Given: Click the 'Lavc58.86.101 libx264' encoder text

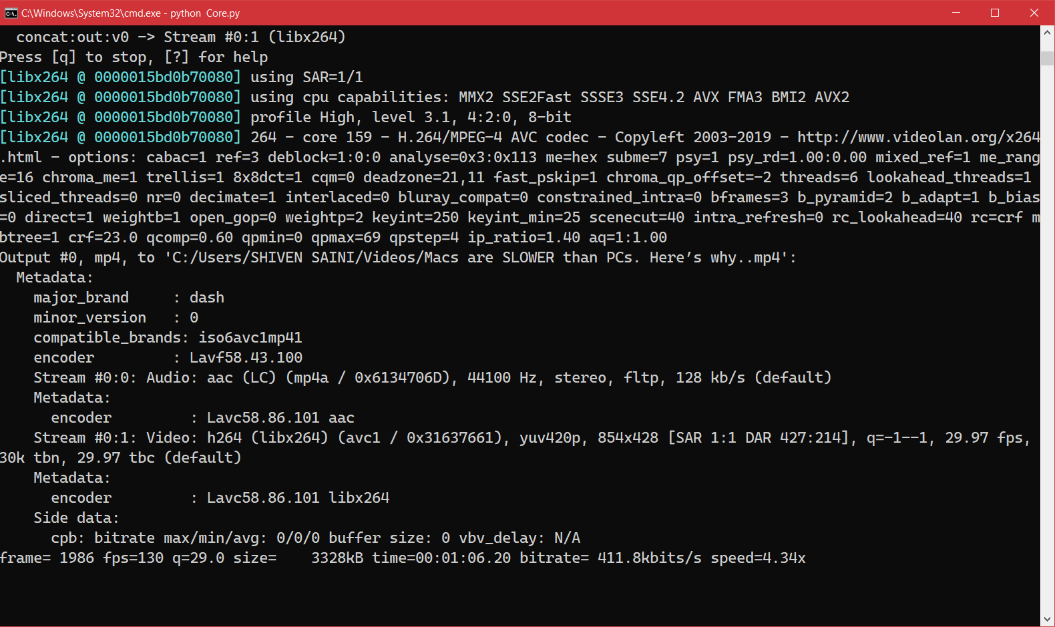Looking at the screenshot, I should [298, 497].
